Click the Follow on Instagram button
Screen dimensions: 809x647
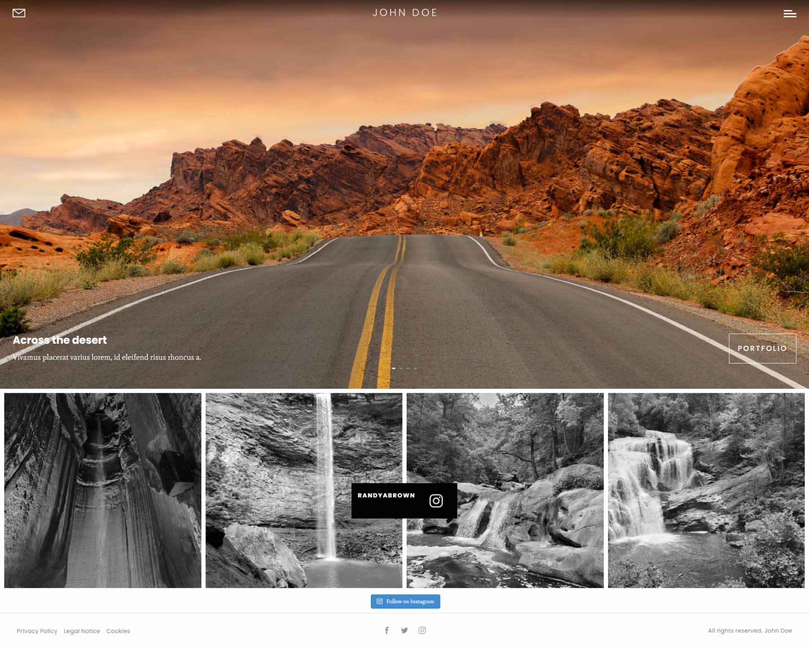coord(405,601)
